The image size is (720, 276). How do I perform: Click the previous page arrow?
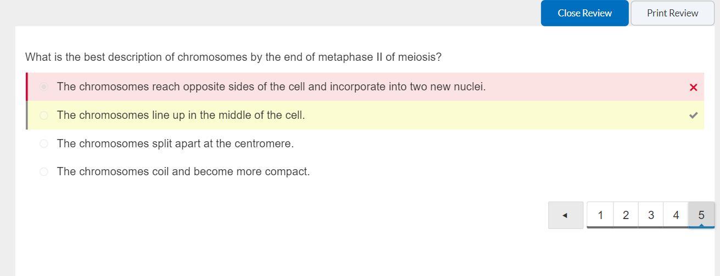[565, 215]
